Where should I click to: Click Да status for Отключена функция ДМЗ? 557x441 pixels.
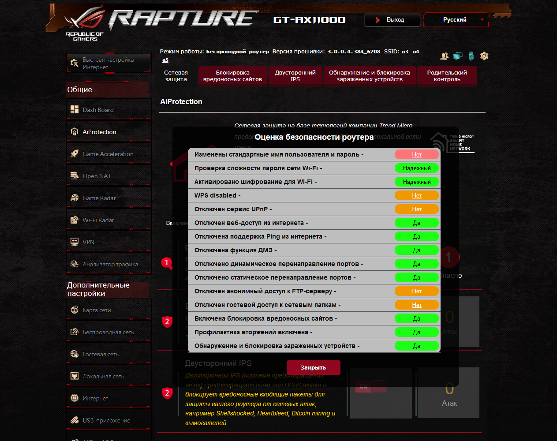point(417,250)
